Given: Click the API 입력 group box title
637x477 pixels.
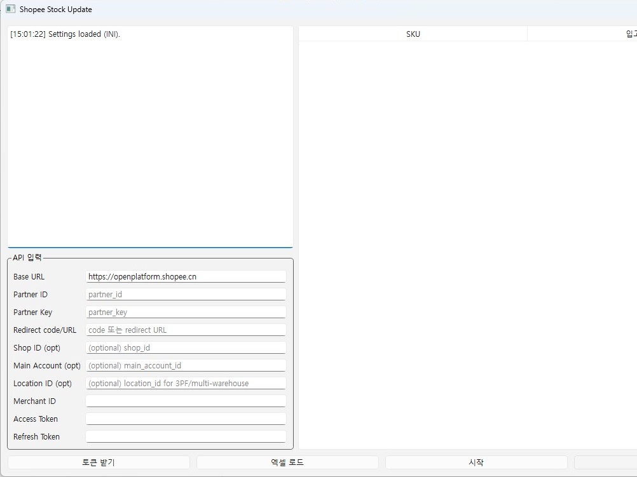Looking at the screenshot, I should (27, 258).
